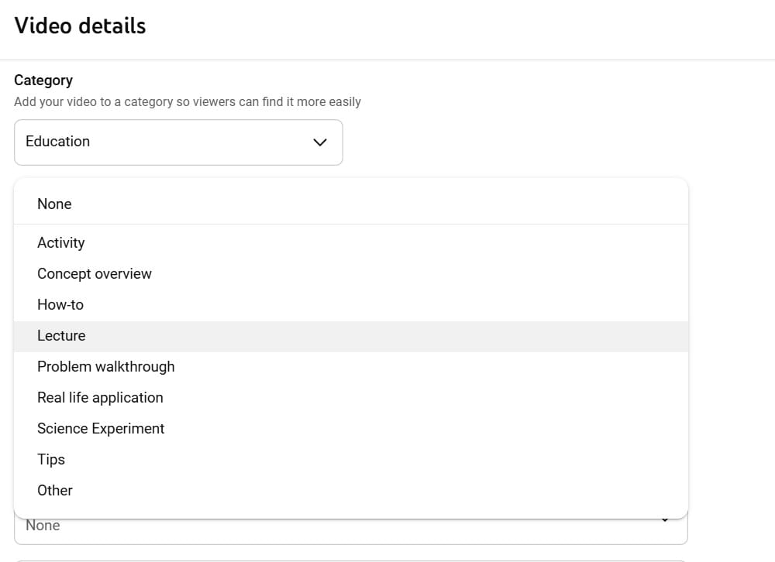Screen dimensions: 775x562
Task: Select the Tips option
Action: tap(51, 459)
